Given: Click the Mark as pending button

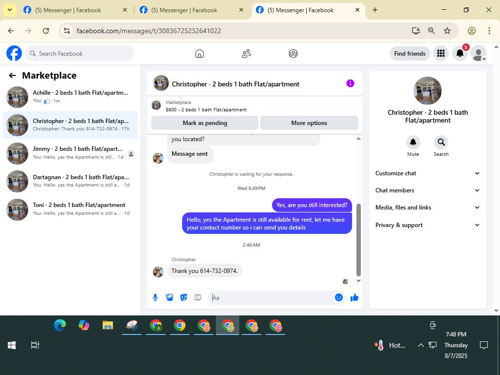Looking at the screenshot, I should (x=205, y=123).
